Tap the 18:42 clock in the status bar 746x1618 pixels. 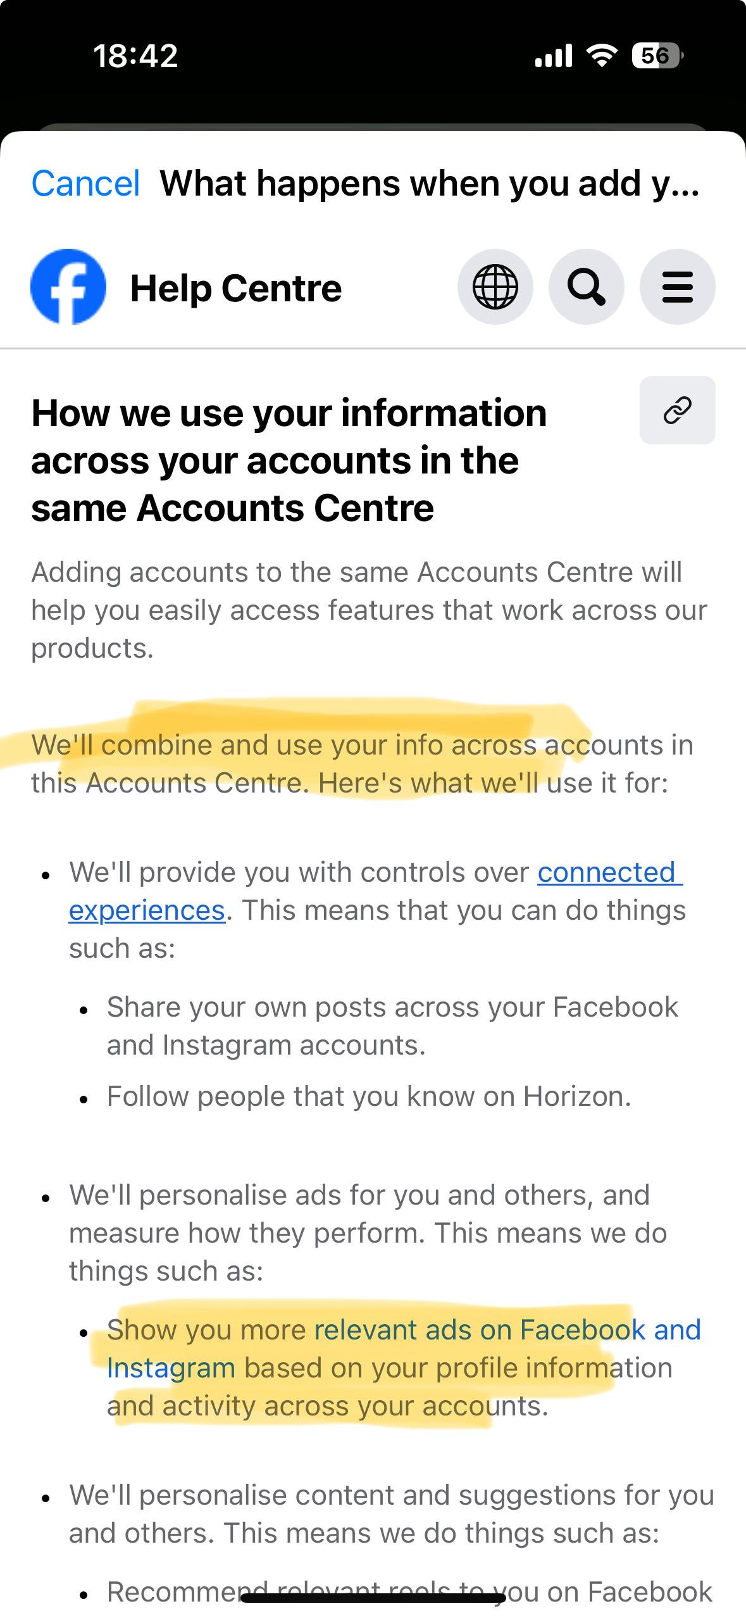tap(135, 56)
